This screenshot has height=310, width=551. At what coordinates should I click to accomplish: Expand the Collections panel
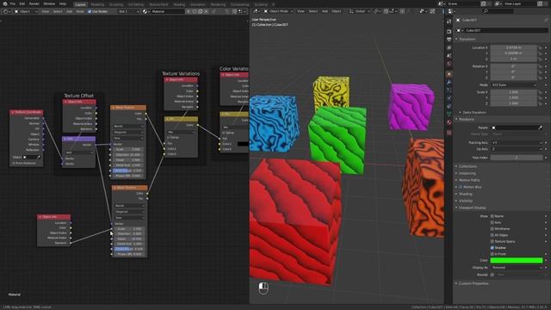pyautogui.click(x=467, y=166)
